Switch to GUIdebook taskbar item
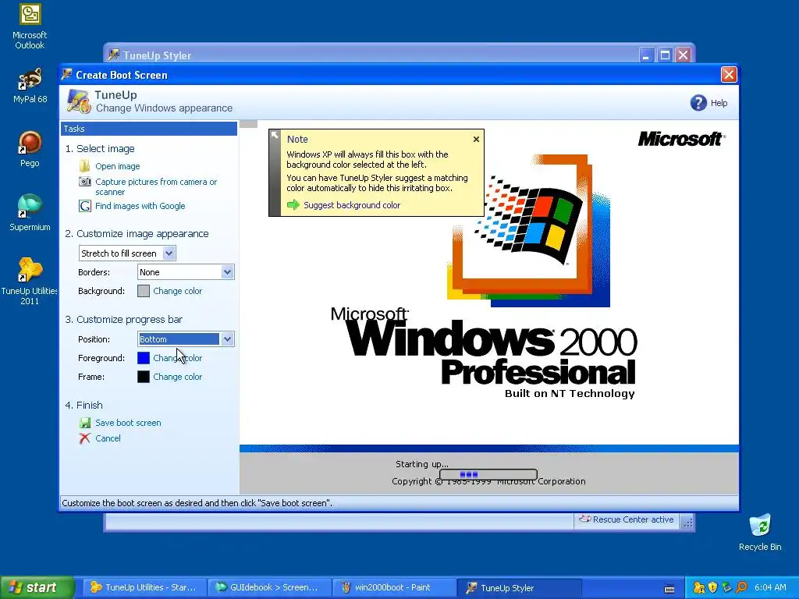 click(x=269, y=587)
